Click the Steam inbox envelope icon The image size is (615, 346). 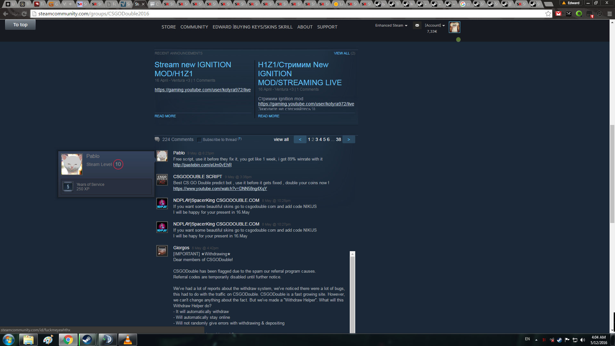[x=417, y=25]
